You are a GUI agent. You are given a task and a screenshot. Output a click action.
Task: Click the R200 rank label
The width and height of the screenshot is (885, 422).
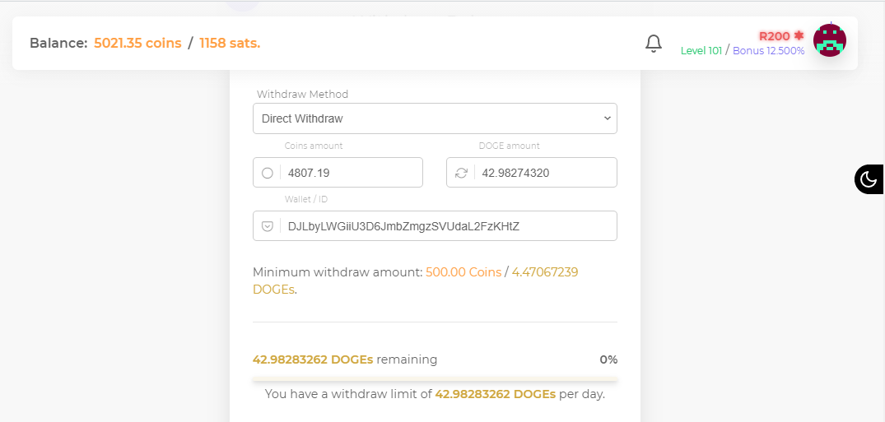774,36
